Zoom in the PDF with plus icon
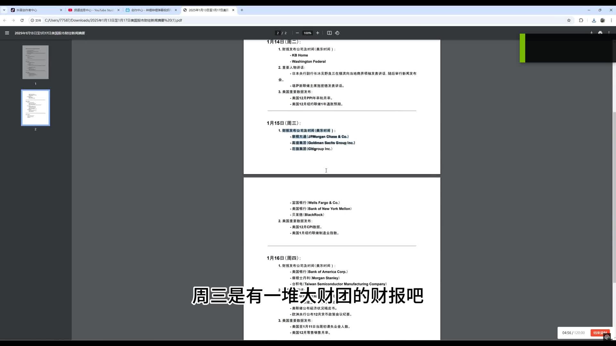 [x=318, y=33]
